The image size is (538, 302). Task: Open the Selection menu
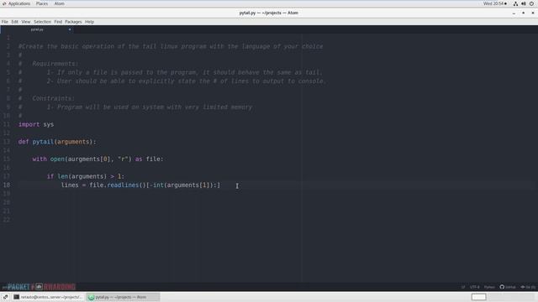(42, 22)
